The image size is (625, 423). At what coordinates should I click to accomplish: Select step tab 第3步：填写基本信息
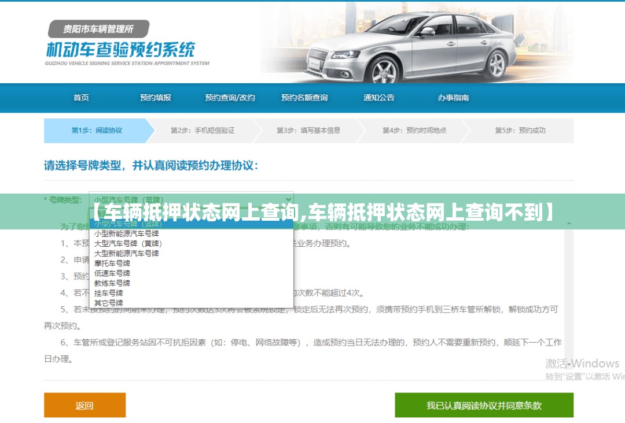[x=308, y=131]
